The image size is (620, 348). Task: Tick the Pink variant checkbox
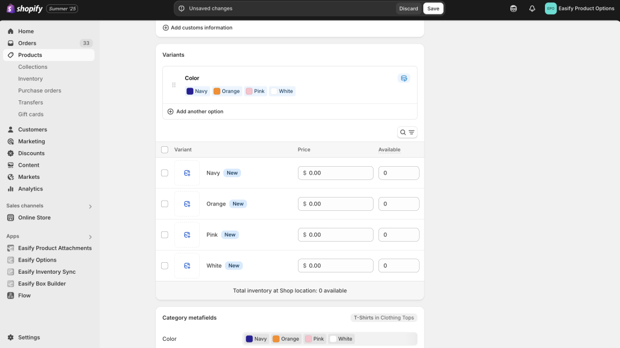[165, 235]
